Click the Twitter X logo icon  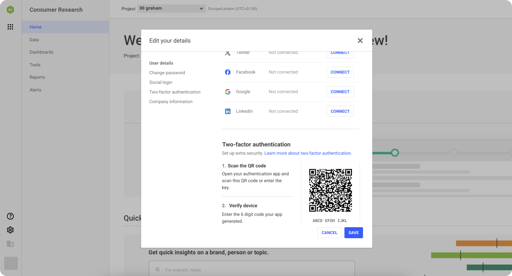click(228, 53)
